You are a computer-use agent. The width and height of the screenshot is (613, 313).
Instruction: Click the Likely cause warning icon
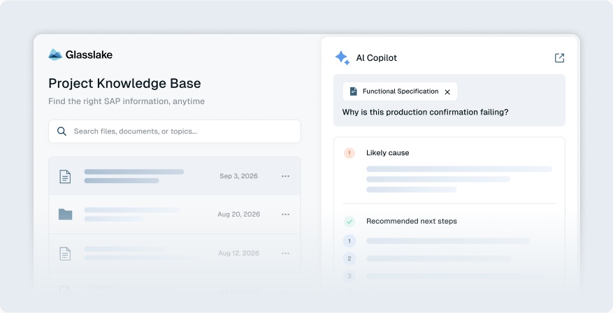[349, 153]
